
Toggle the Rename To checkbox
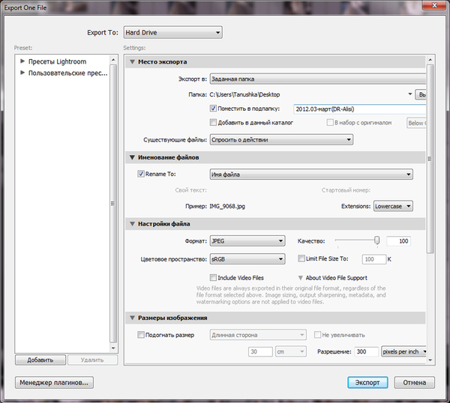coord(141,175)
